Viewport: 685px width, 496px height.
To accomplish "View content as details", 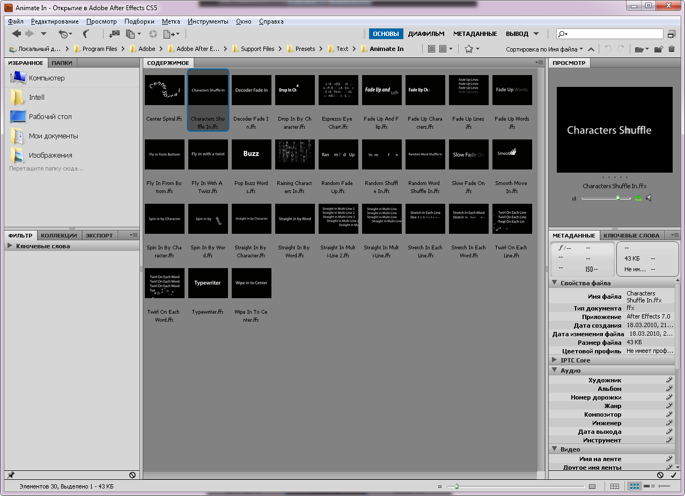I will [650, 486].
